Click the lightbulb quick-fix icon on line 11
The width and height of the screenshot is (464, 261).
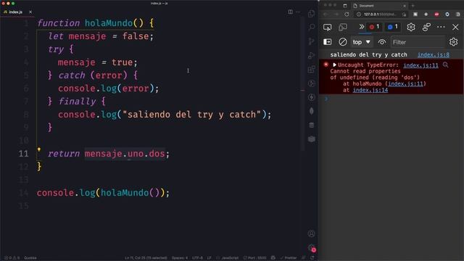point(38,150)
